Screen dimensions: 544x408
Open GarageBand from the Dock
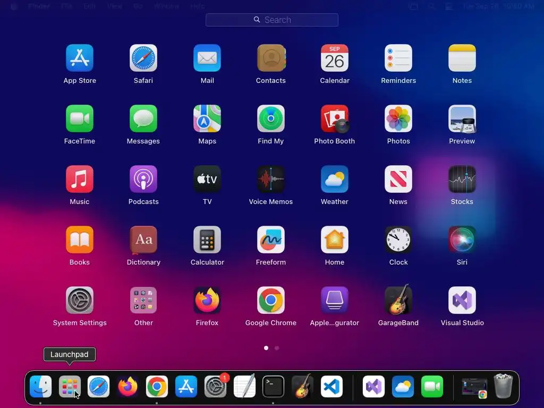click(302, 387)
